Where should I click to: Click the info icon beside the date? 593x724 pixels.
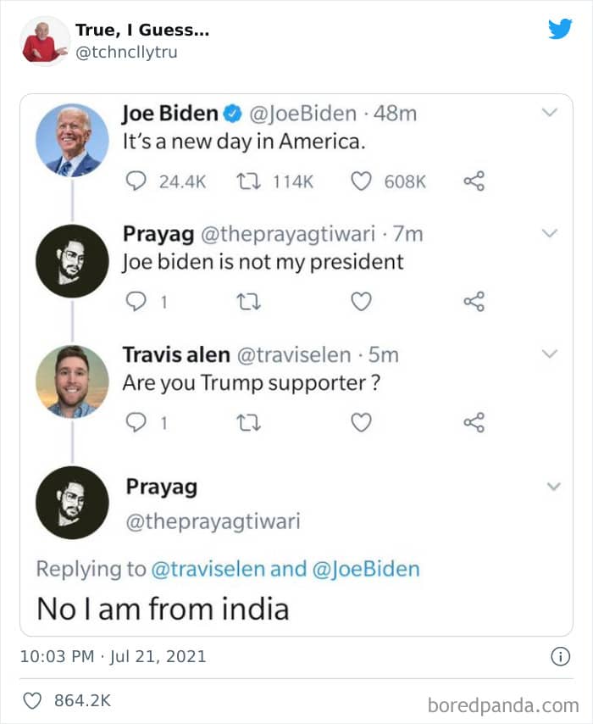click(x=559, y=656)
